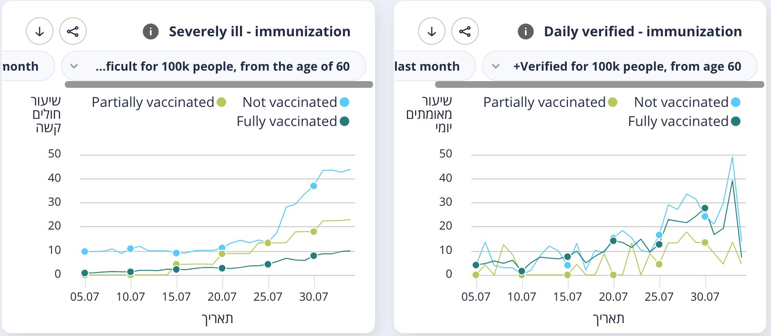Toggle Partially vaccinated series in Daily verified chart
Image resolution: width=771 pixels, height=336 pixels.
[x=550, y=102]
